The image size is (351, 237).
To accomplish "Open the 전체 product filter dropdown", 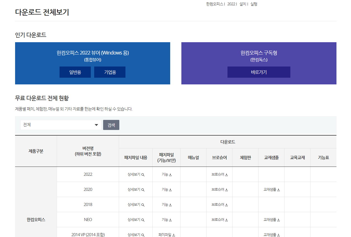I will pos(61,125).
